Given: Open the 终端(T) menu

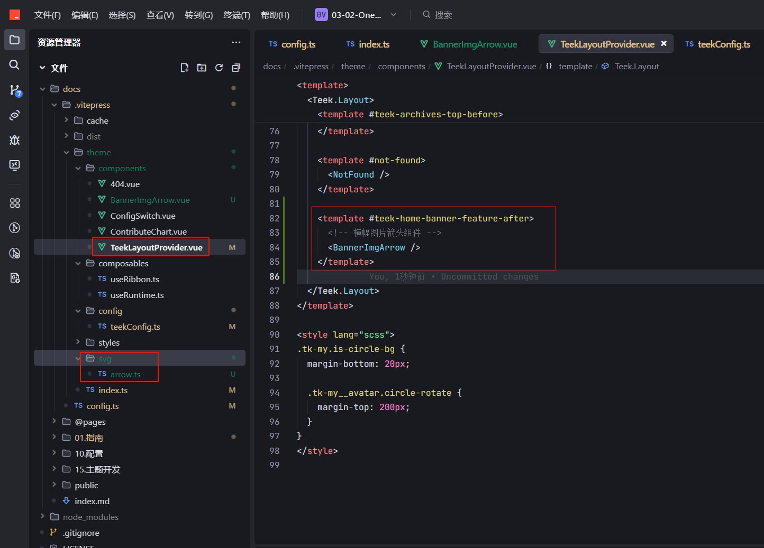Looking at the screenshot, I should pyautogui.click(x=237, y=15).
